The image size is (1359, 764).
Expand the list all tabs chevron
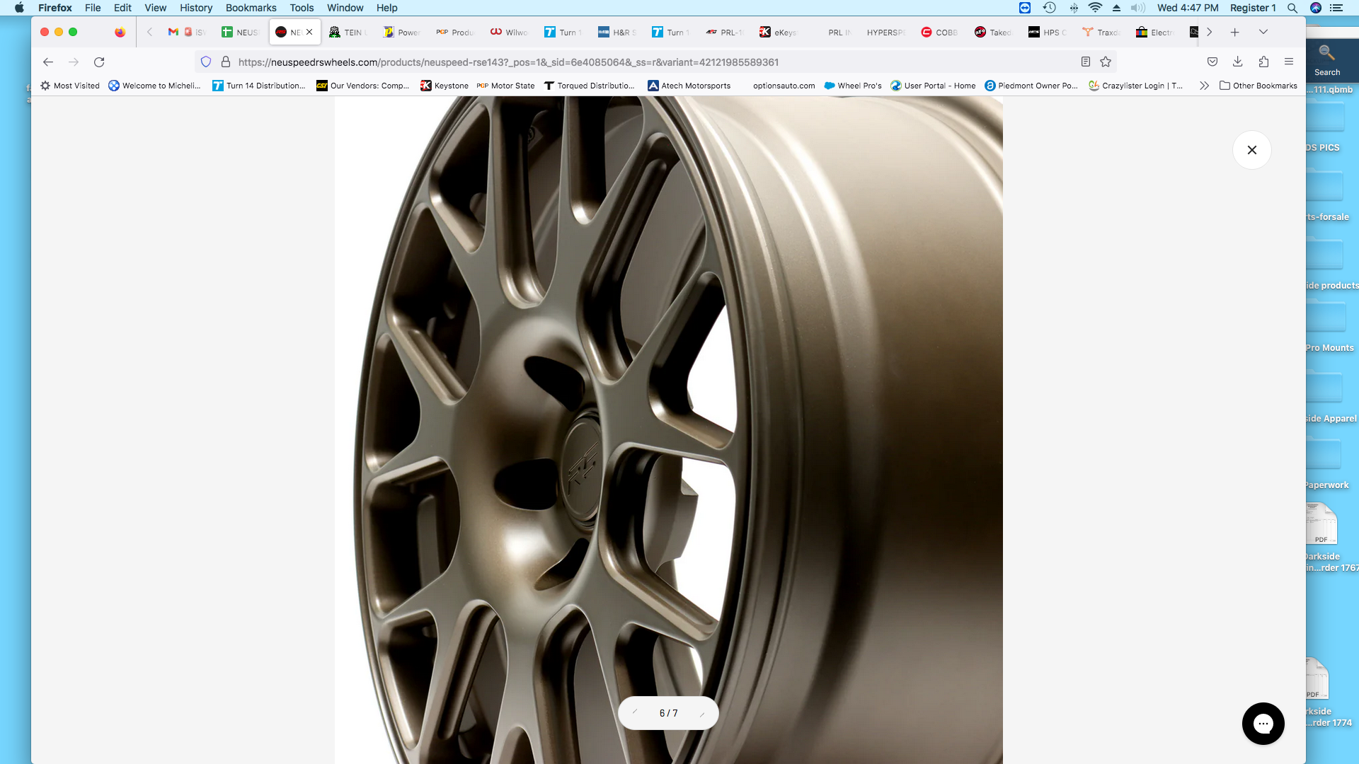tap(1263, 32)
